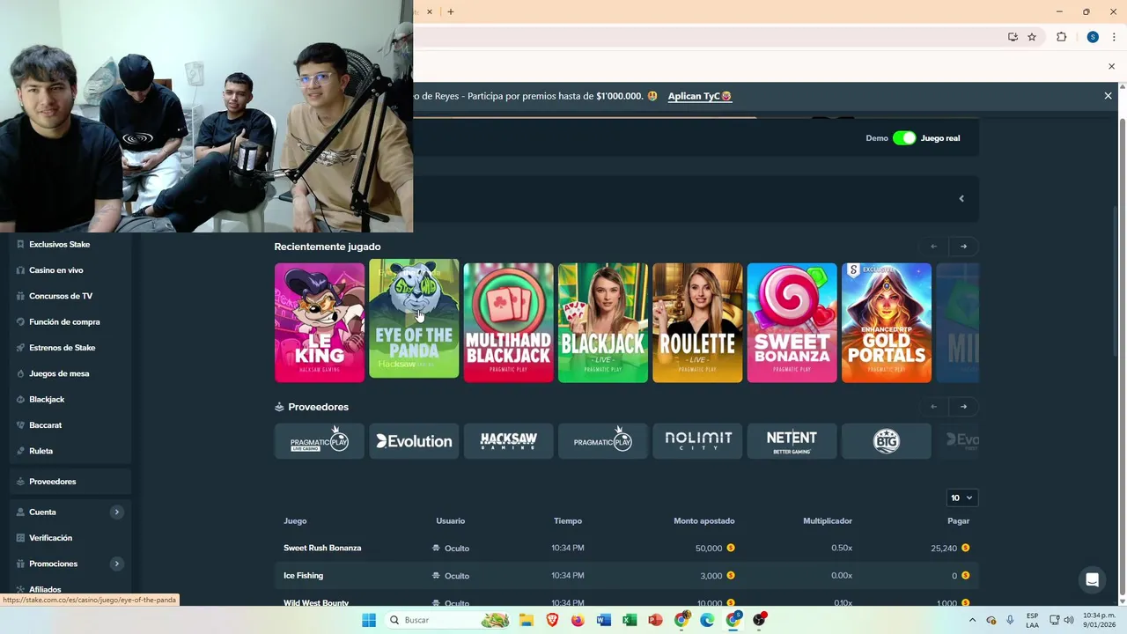The height and width of the screenshot is (634, 1127).
Task: Click the Windows Start button
Action: click(x=369, y=620)
